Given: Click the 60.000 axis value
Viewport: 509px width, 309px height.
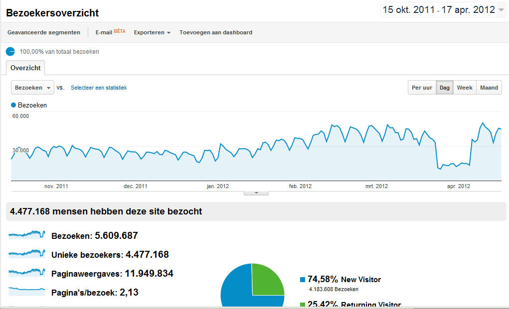Looking at the screenshot, I should tap(20, 116).
